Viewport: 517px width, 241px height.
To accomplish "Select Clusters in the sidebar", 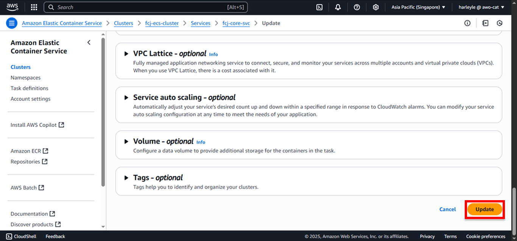I will coord(20,67).
